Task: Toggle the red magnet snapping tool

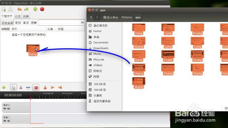Action: (36, 87)
